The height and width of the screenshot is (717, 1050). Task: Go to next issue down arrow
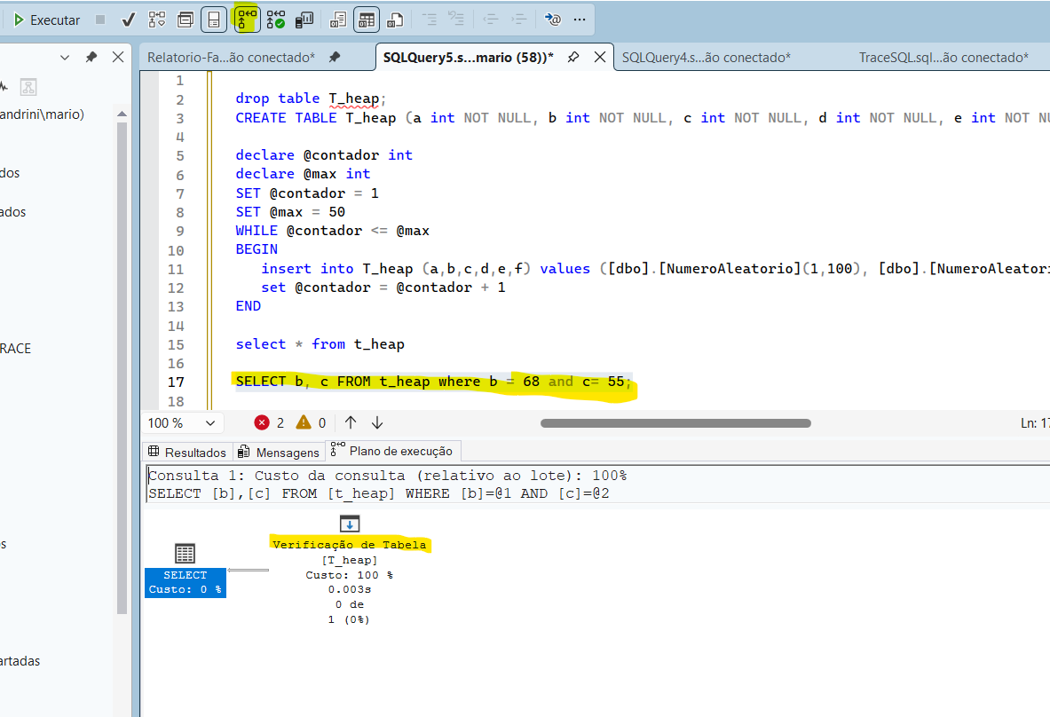pos(377,423)
